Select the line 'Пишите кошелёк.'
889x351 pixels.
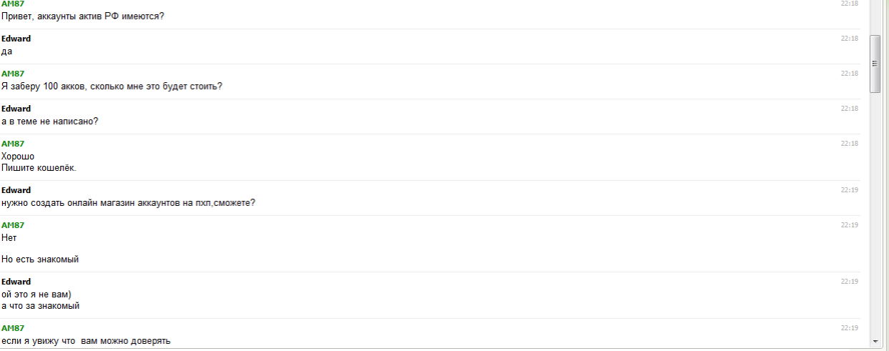[39, 168]
